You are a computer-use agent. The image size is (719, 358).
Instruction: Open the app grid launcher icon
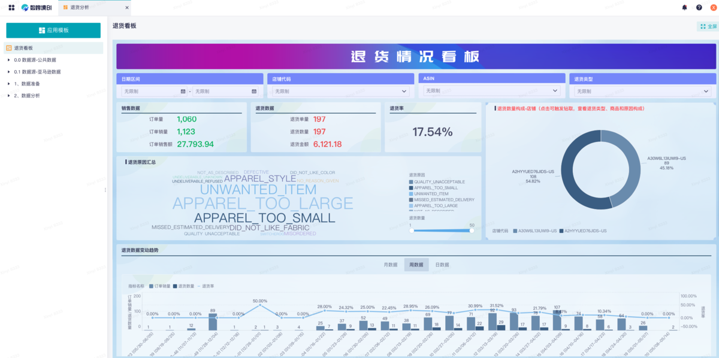coord(11,7)
